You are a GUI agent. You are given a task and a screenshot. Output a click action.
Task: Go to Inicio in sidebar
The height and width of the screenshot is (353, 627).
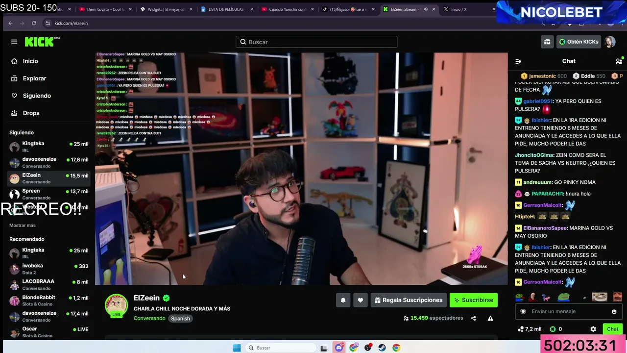point(30,61)
